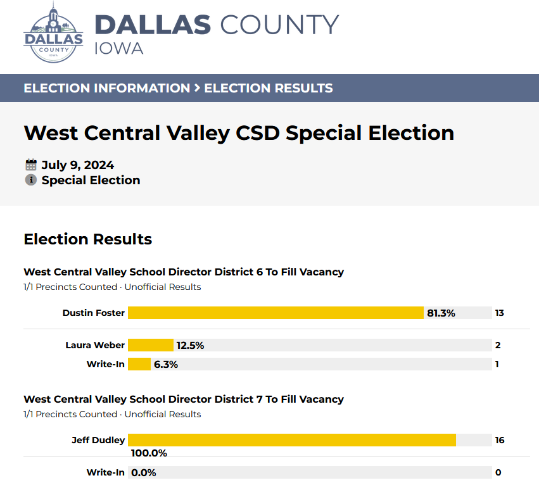The width and height of the screenshot is (539, 485).
Task: Click the West Central Valley CSD Special Election heading
Action: pos(239,133)
